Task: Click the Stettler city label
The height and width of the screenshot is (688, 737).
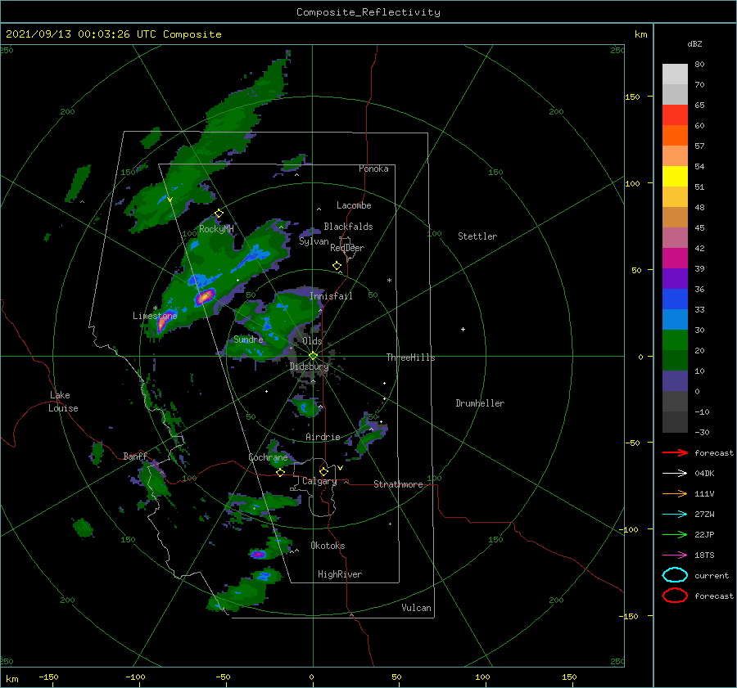Action: click(477, 236)
